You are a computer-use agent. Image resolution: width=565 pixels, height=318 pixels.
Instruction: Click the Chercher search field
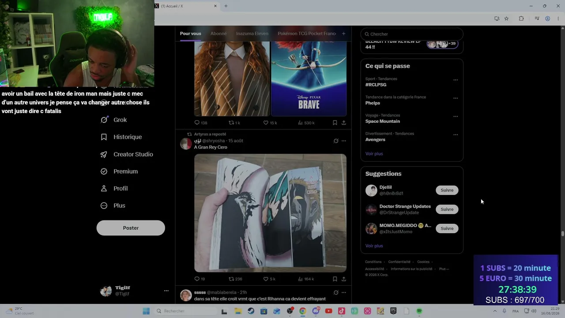pyautogui.click(x=412, y=34)
